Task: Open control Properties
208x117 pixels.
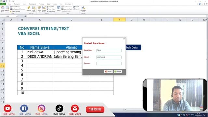Action: pyautogui.click(x=51, y=6)
